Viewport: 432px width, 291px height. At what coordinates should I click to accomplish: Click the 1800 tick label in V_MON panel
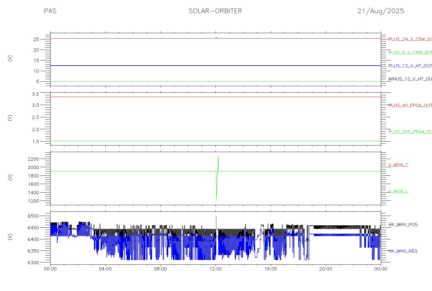(x=34, y=176)
